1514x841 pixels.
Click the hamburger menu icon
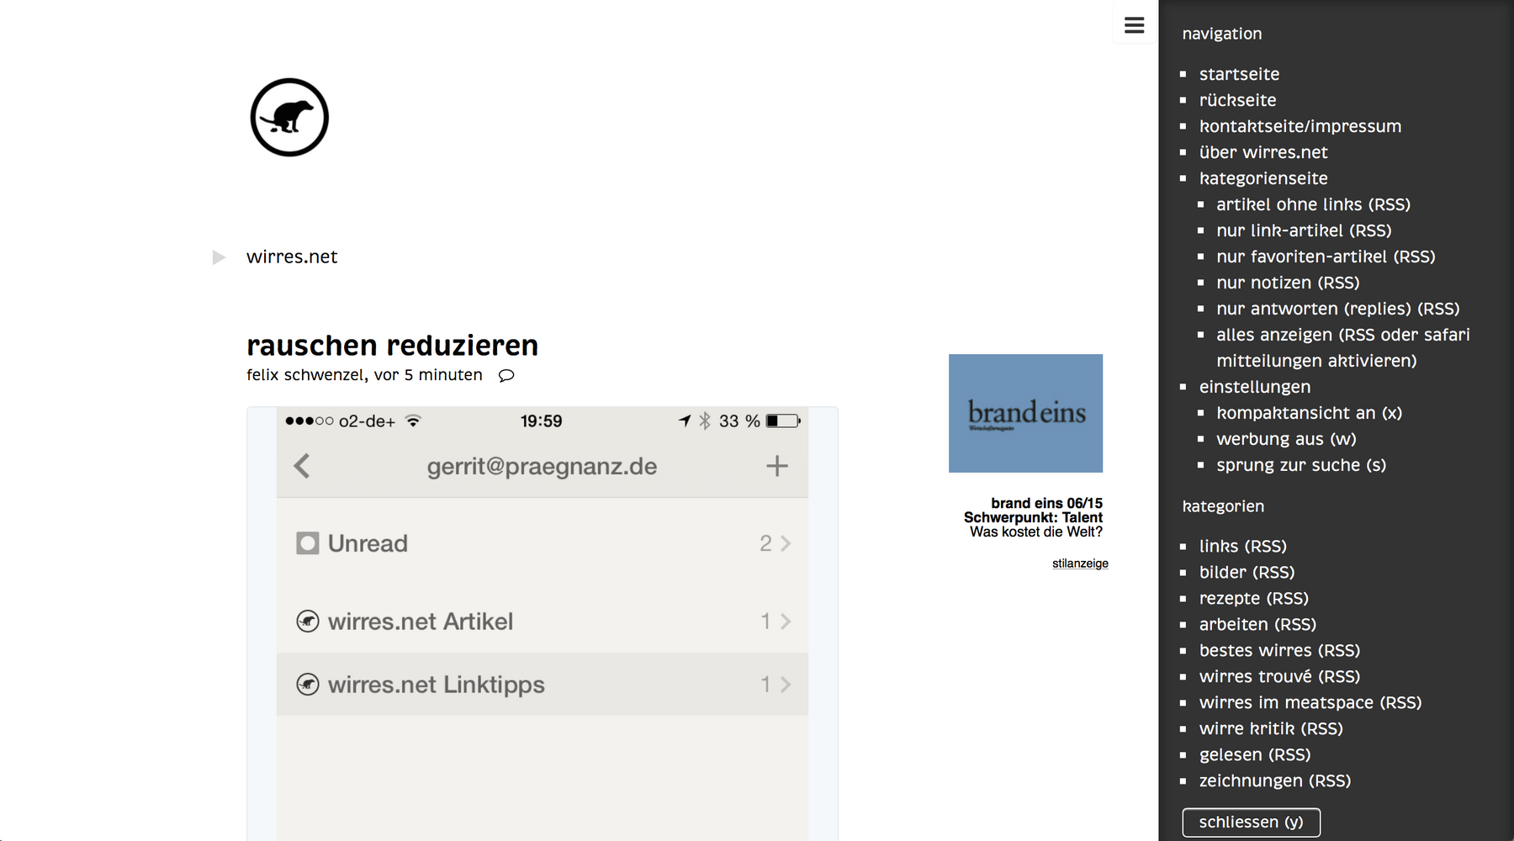click(x=1134, y=25)
